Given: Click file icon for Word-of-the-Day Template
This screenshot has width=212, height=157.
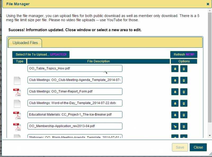Looking at the screenshot, I should tap(17, 104).
